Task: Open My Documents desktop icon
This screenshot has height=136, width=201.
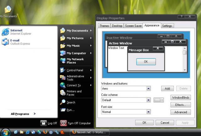Action: [8, 12]
